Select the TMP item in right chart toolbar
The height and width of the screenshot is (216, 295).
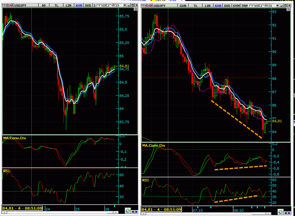point(245,6)
